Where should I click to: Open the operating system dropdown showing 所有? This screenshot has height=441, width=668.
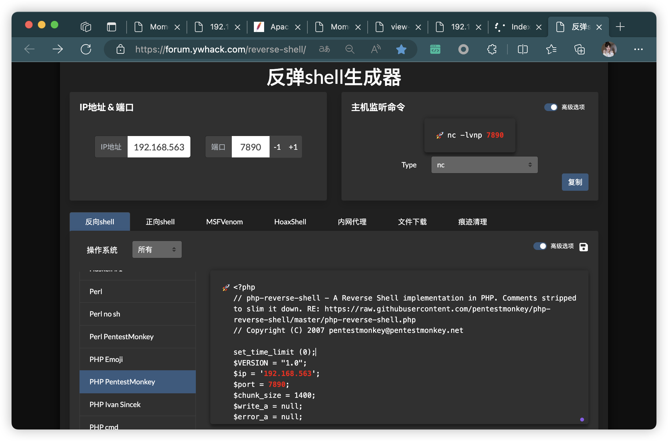point(157,249)
